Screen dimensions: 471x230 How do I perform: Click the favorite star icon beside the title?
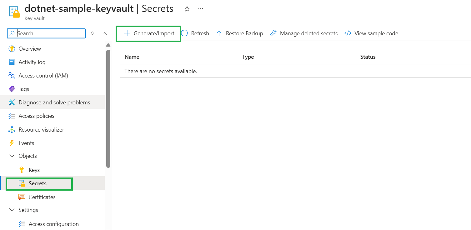(x=187, y=9)
